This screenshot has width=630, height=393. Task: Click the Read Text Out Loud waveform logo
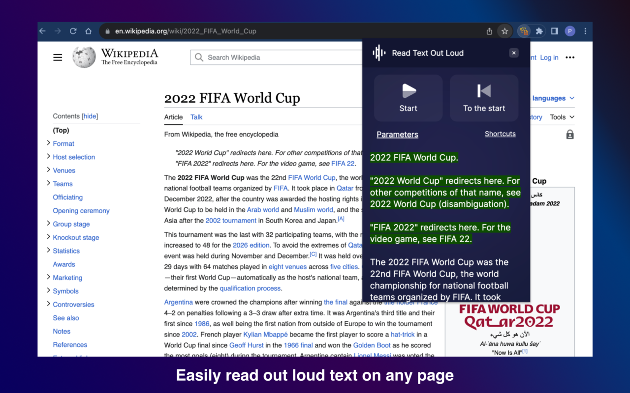379,53
